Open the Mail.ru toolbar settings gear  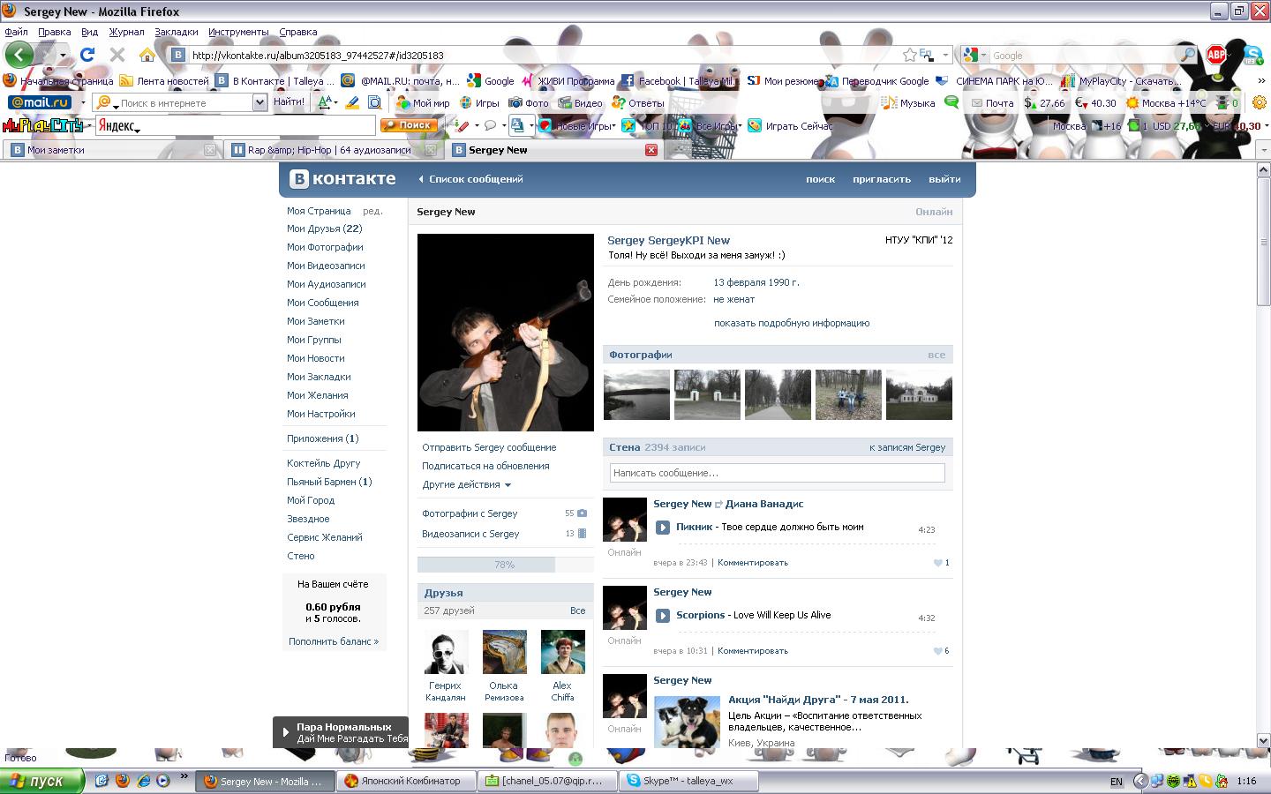pos(1260,103)
